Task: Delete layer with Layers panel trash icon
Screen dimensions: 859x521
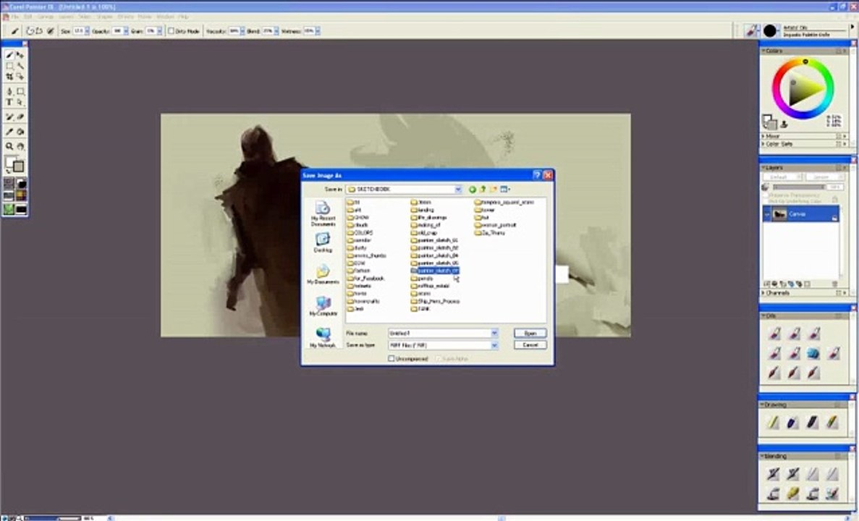Action: 834,284
